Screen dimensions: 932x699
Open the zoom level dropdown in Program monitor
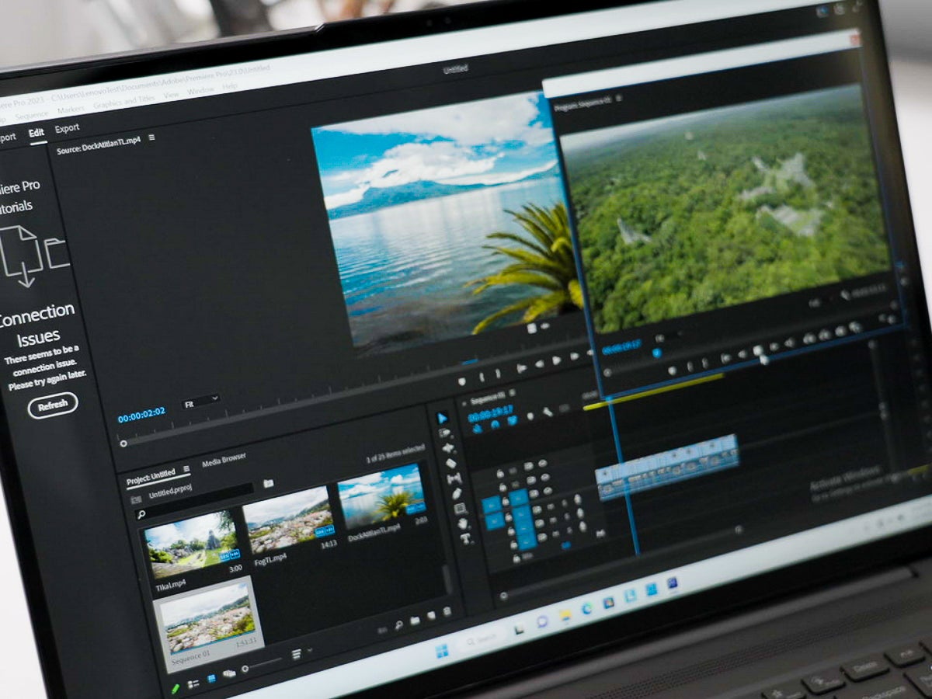coord(668,338)
